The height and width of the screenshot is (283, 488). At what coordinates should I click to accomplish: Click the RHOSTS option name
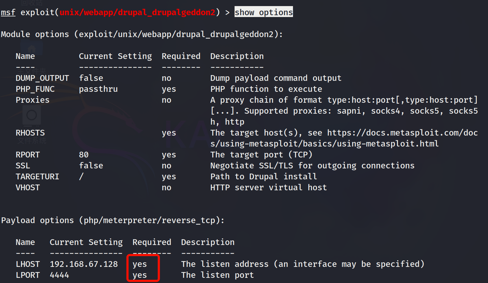click(x=30, y=133)
